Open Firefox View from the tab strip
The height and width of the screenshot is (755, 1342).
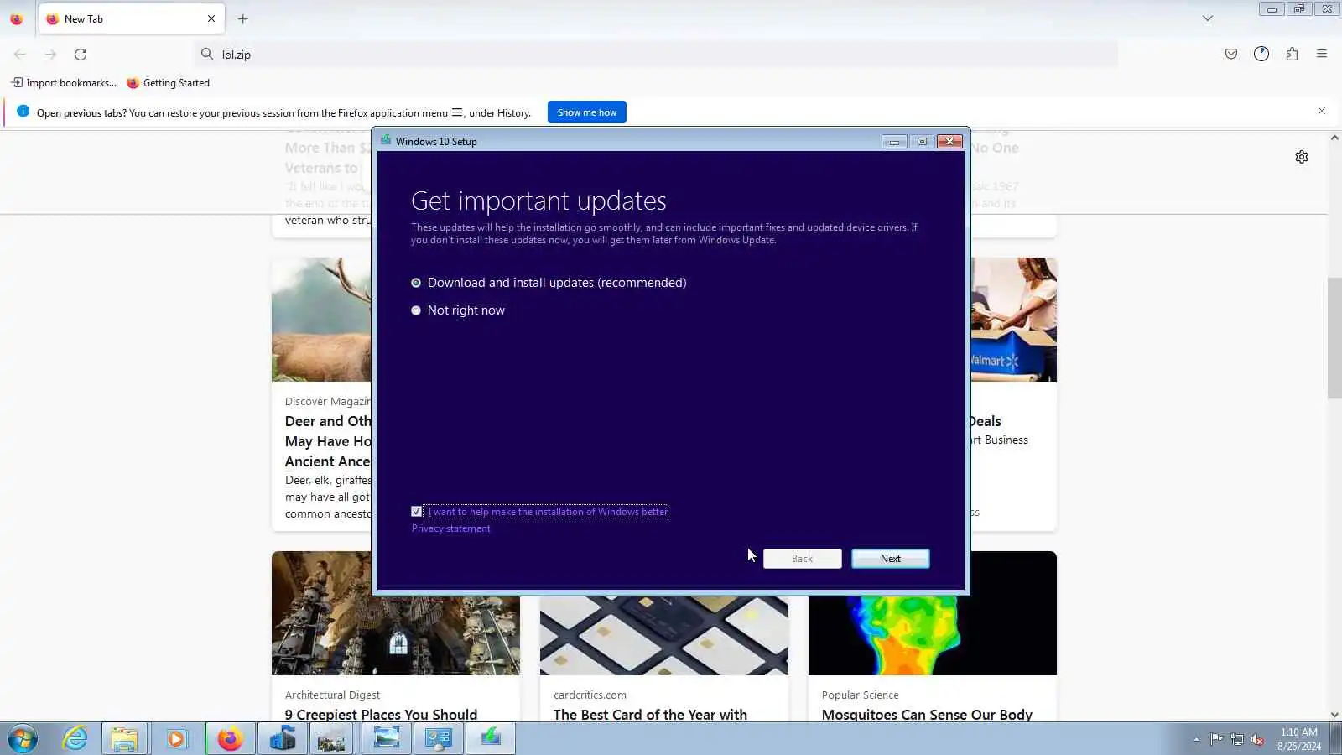tap(16, 18)
